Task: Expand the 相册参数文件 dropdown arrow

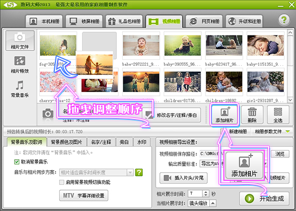Action: pos(288,131)
